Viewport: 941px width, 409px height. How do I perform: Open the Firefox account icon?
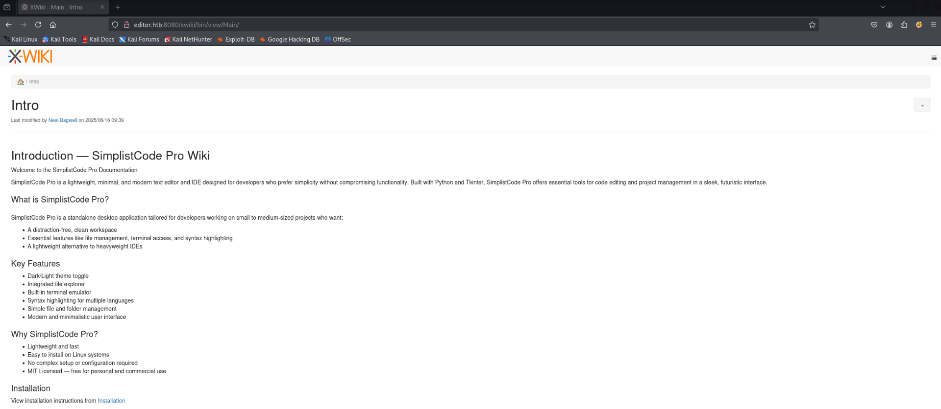[889, 25]
